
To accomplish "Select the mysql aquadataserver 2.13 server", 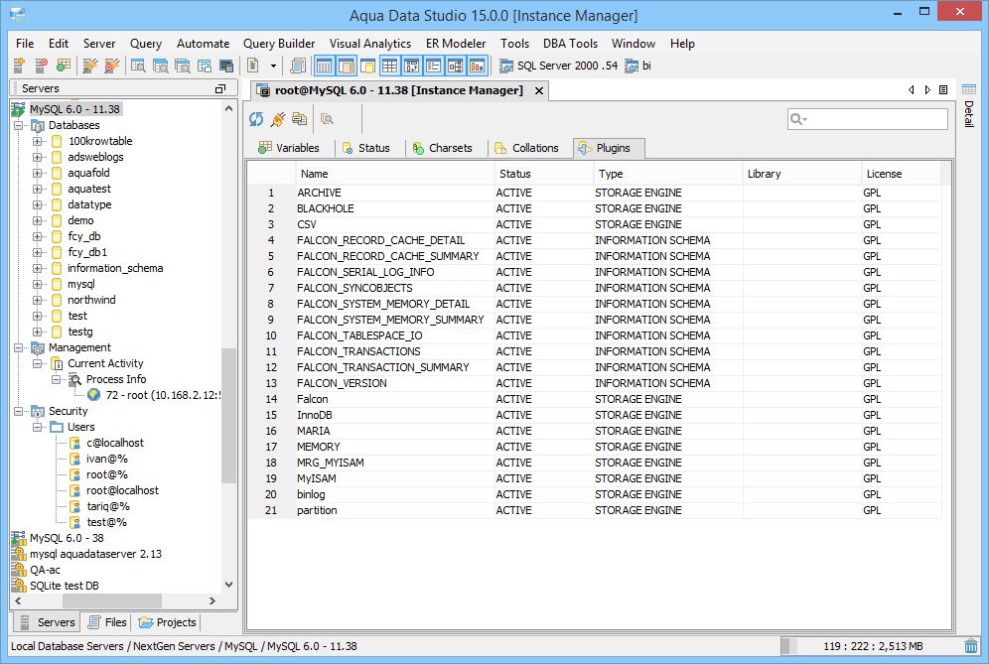I will (x=95, y=554).
